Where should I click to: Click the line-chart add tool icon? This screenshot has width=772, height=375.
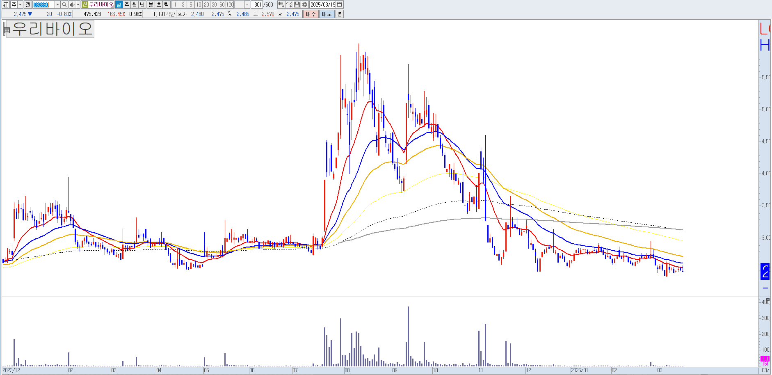pos(289,5)
